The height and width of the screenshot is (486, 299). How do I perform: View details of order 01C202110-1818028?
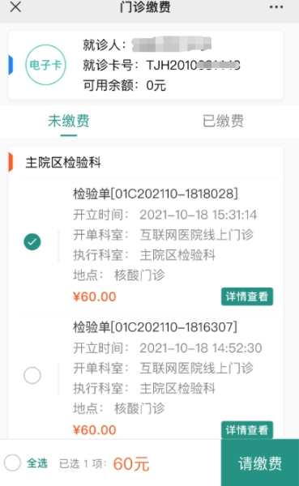coord(247,296)
